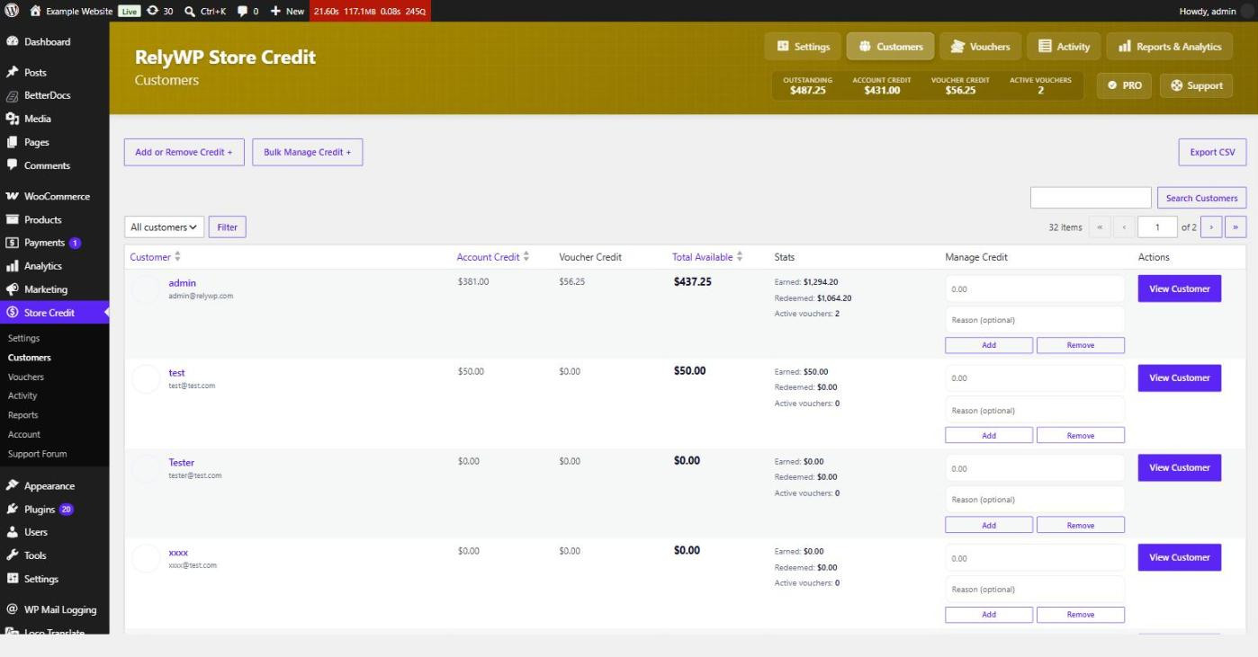1258x657 pixels.
Task: Sort by Account Credit column
Action: [x=493, y=257]
